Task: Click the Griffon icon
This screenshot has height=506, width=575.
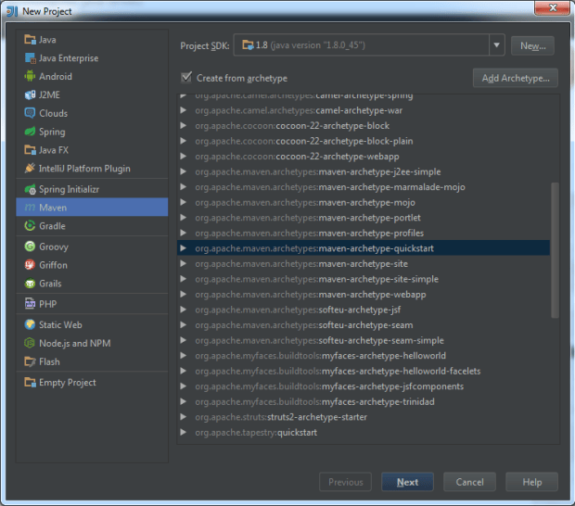Action: pyautogui.click(x=30, y=265)
